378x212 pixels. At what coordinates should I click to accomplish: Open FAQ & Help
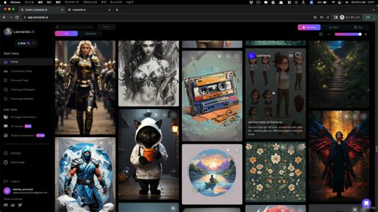[x=17, y=163]
